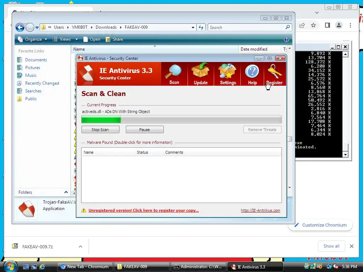Viewport: 363px width, 272px height.
Task: Open Recently Changed favorite link
Action: [42, 83]
